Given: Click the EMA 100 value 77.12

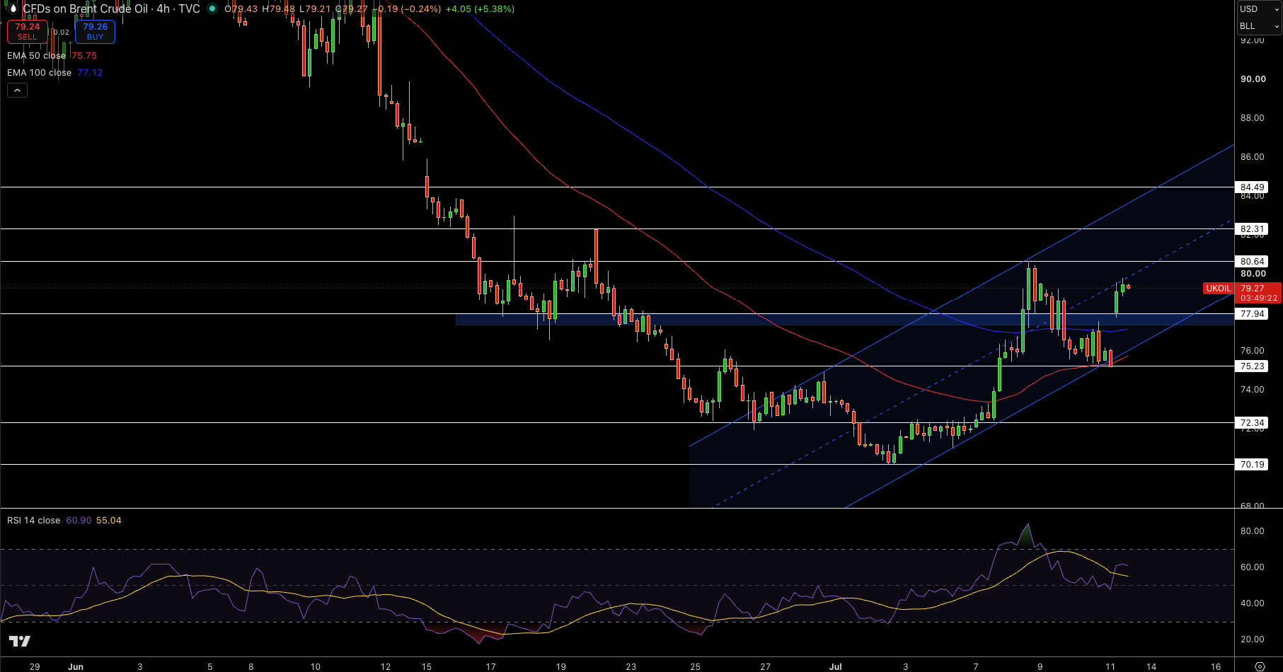Looking at the screenshot, I should tap(90, 72).
